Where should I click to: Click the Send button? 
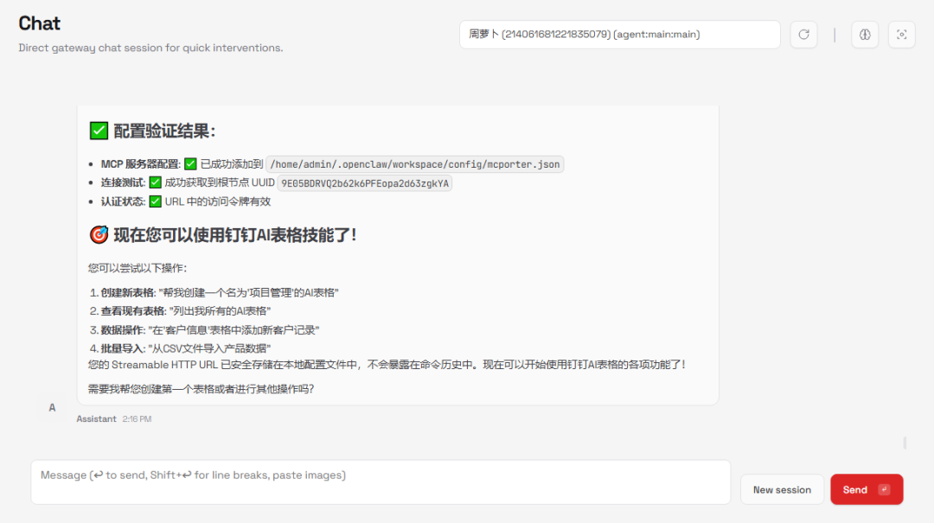[867, 489]
